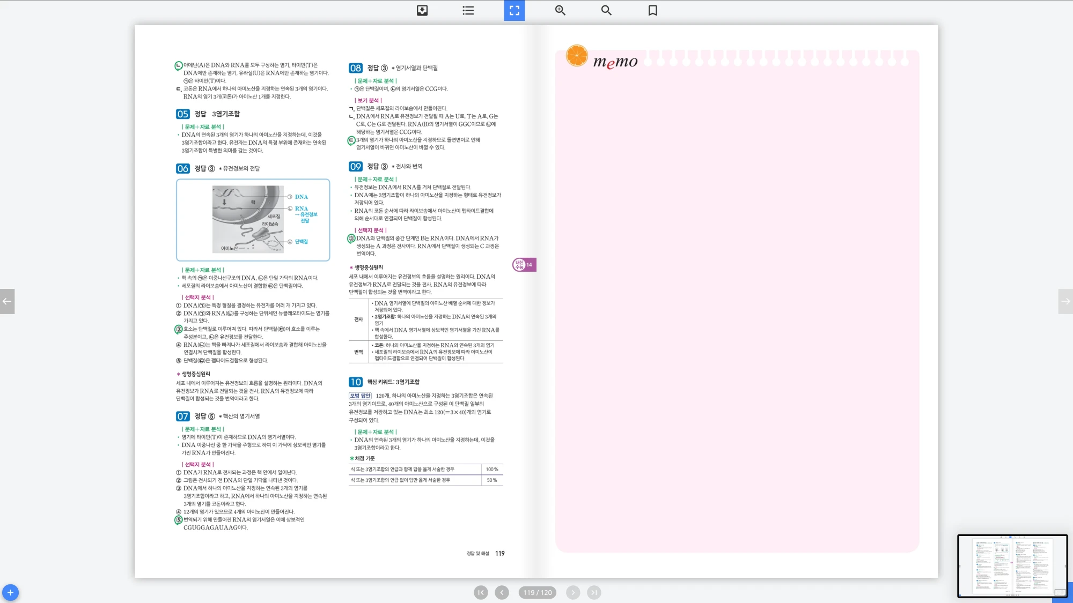Open the search tool

click(606, 10)
